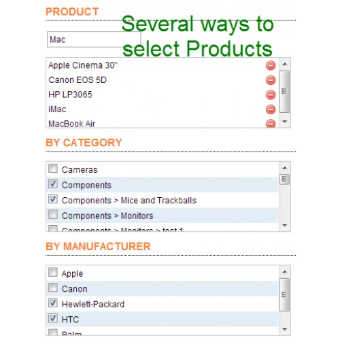Screen dimensions: 340x340
Task: Uncheck the Components category checkbox
Action: pyautogui.click(x=53, y=184)
